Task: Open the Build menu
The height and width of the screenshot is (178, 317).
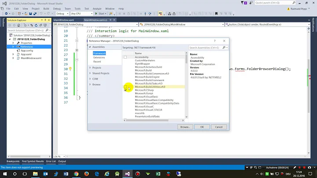Action: point(46,9)
